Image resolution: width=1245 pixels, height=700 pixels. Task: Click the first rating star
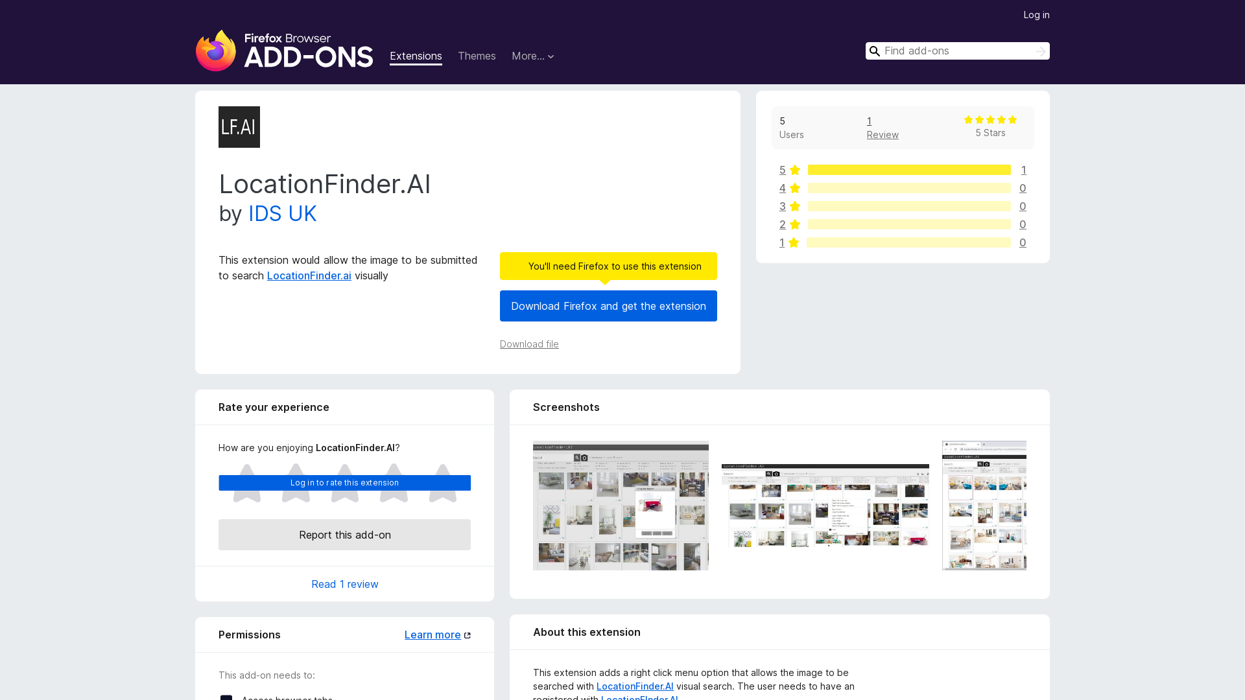click(247, 483)
